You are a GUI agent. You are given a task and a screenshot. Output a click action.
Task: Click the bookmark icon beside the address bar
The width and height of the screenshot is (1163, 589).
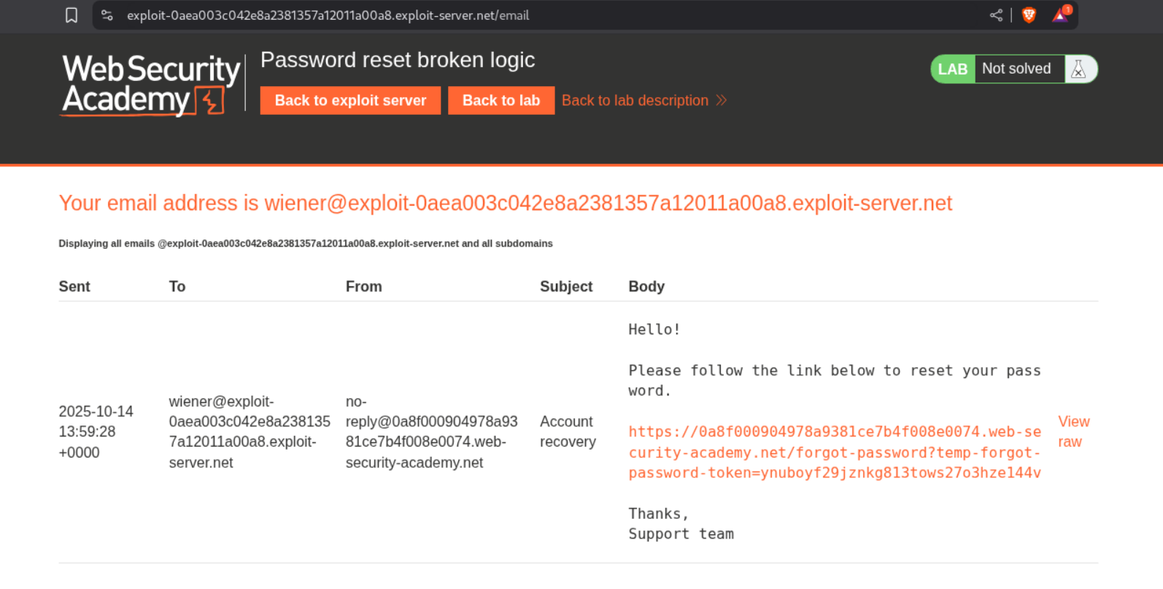coord(72,15)
